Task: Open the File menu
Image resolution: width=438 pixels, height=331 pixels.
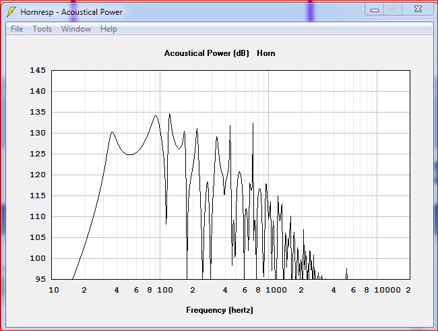Action: 17,29
